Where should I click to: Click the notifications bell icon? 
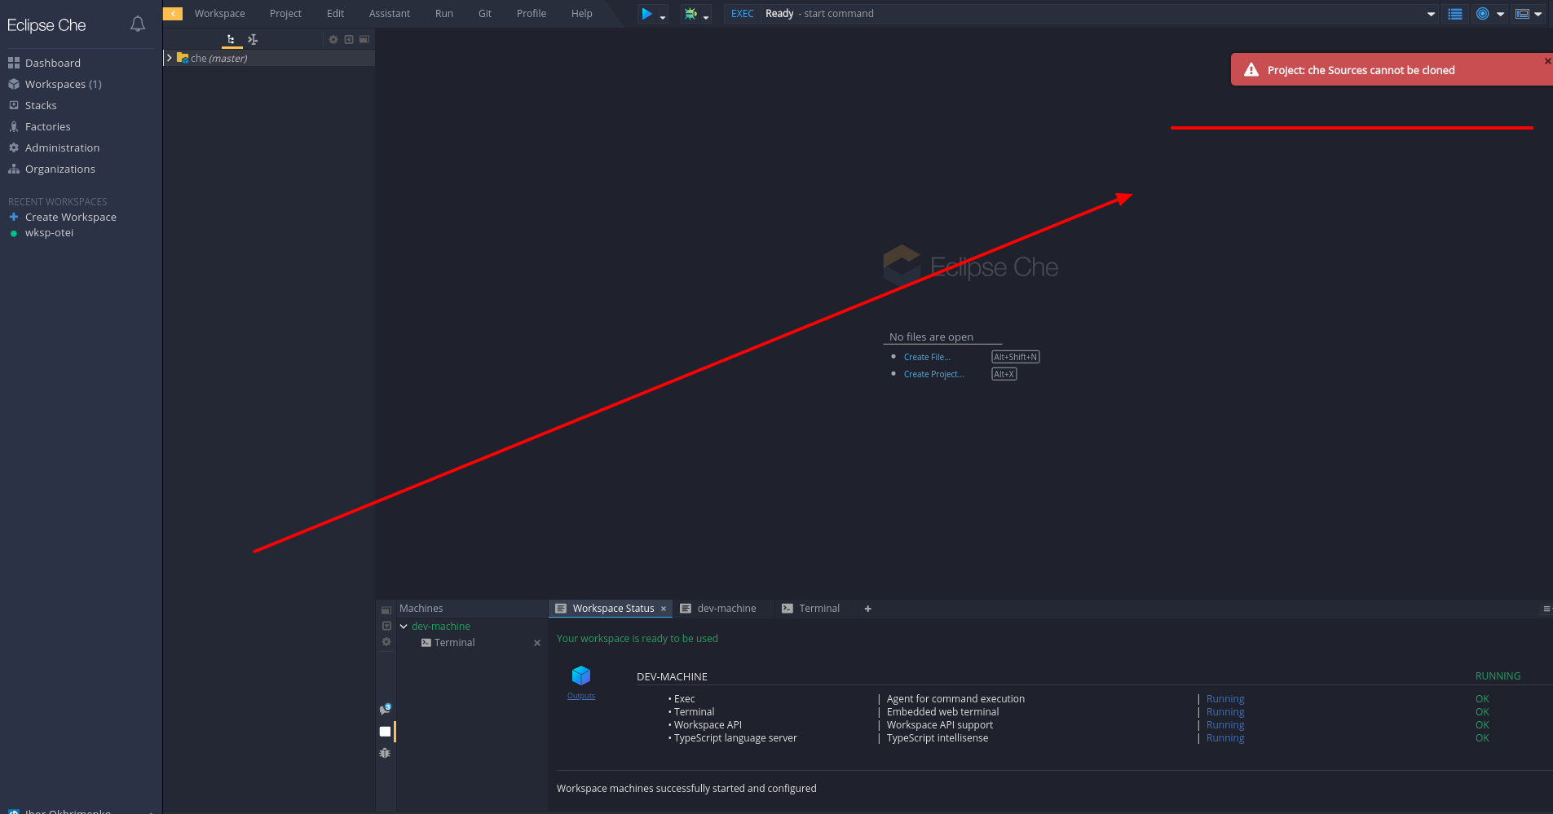click(138, 24)
